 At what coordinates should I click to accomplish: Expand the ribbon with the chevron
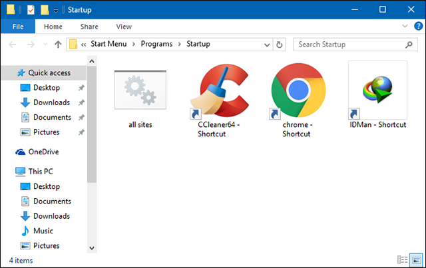[405, 26]
